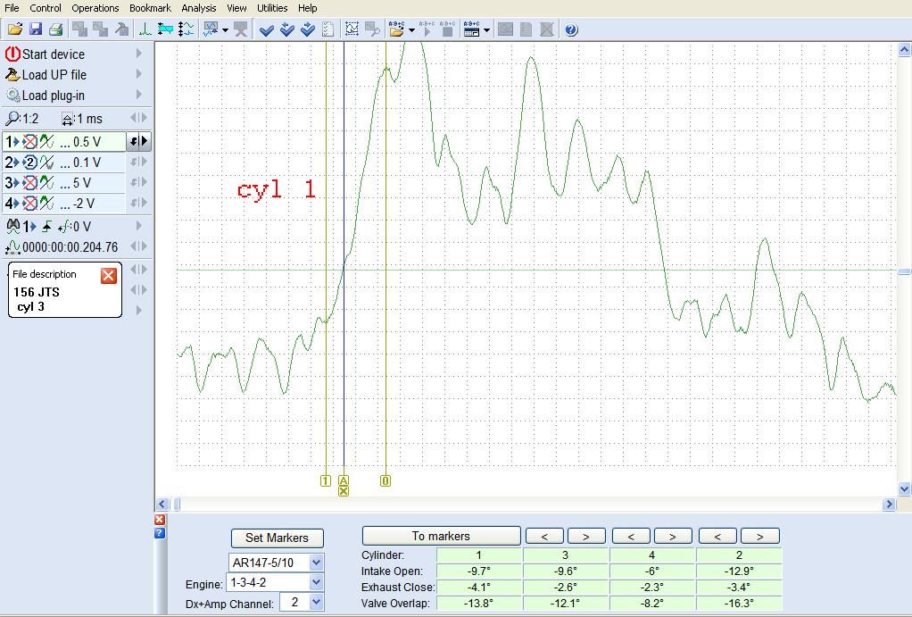Viewport: 912px width, 617px height.
Task: Click the print icon in toolbar
Action: pos(56,29)
